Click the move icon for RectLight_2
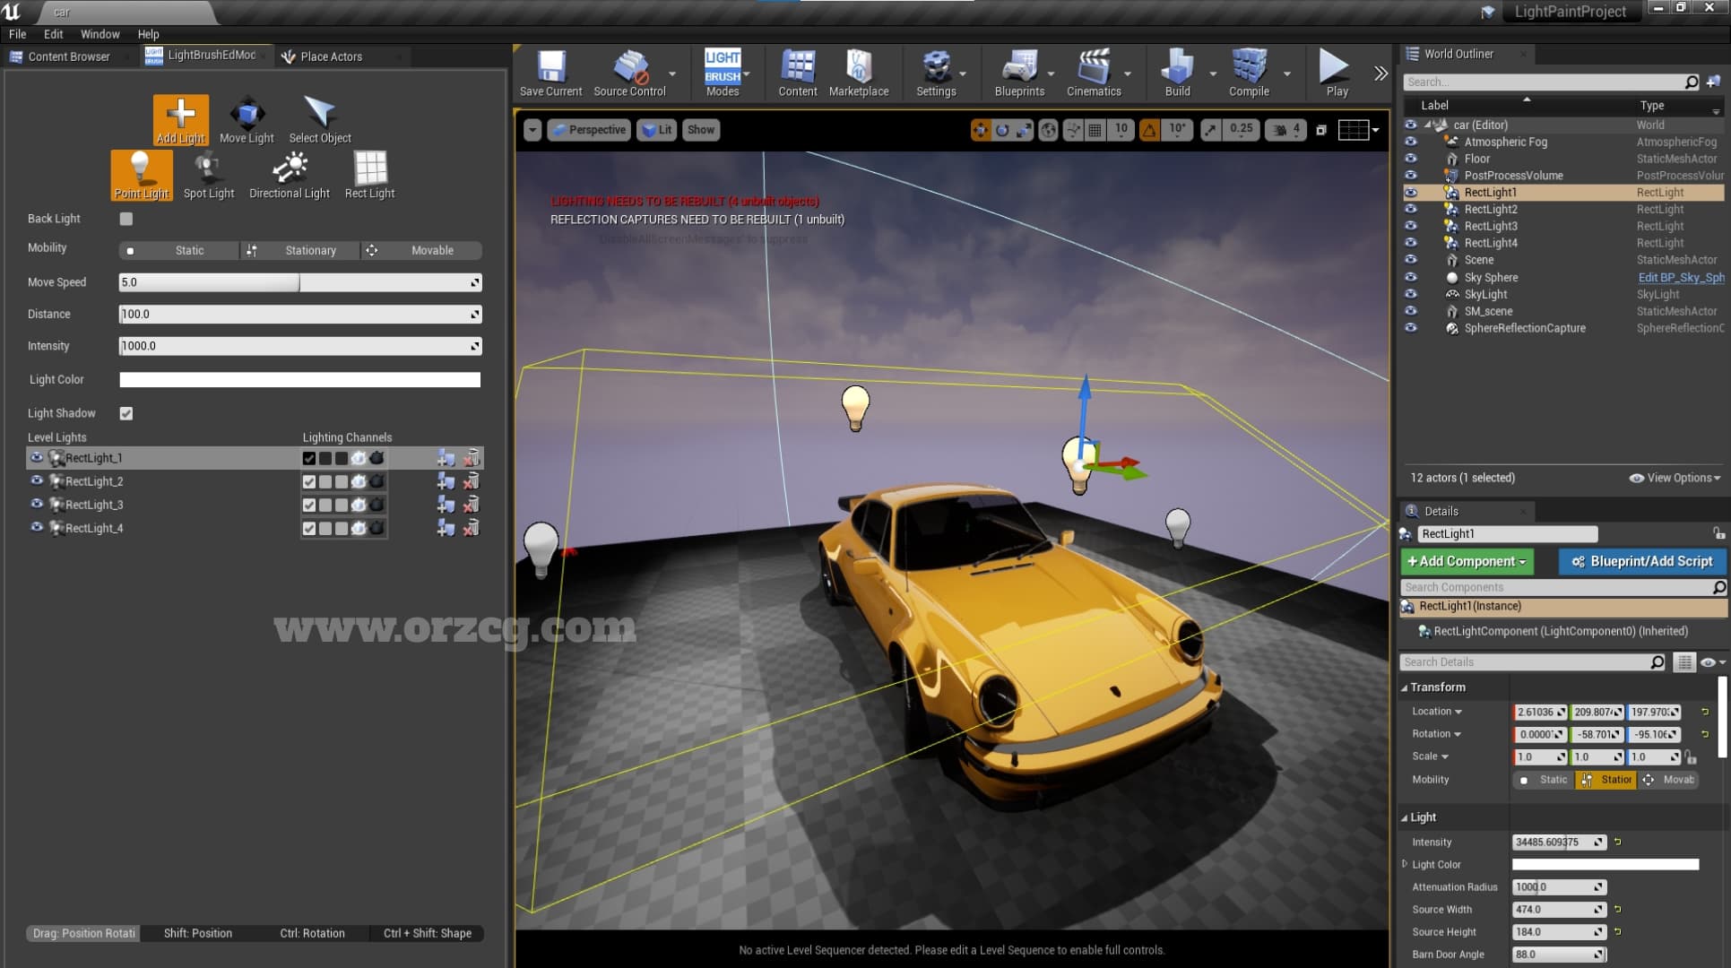Image resolution: width=1731 pixels, height=968 pixels. click(x=446, y=481)
